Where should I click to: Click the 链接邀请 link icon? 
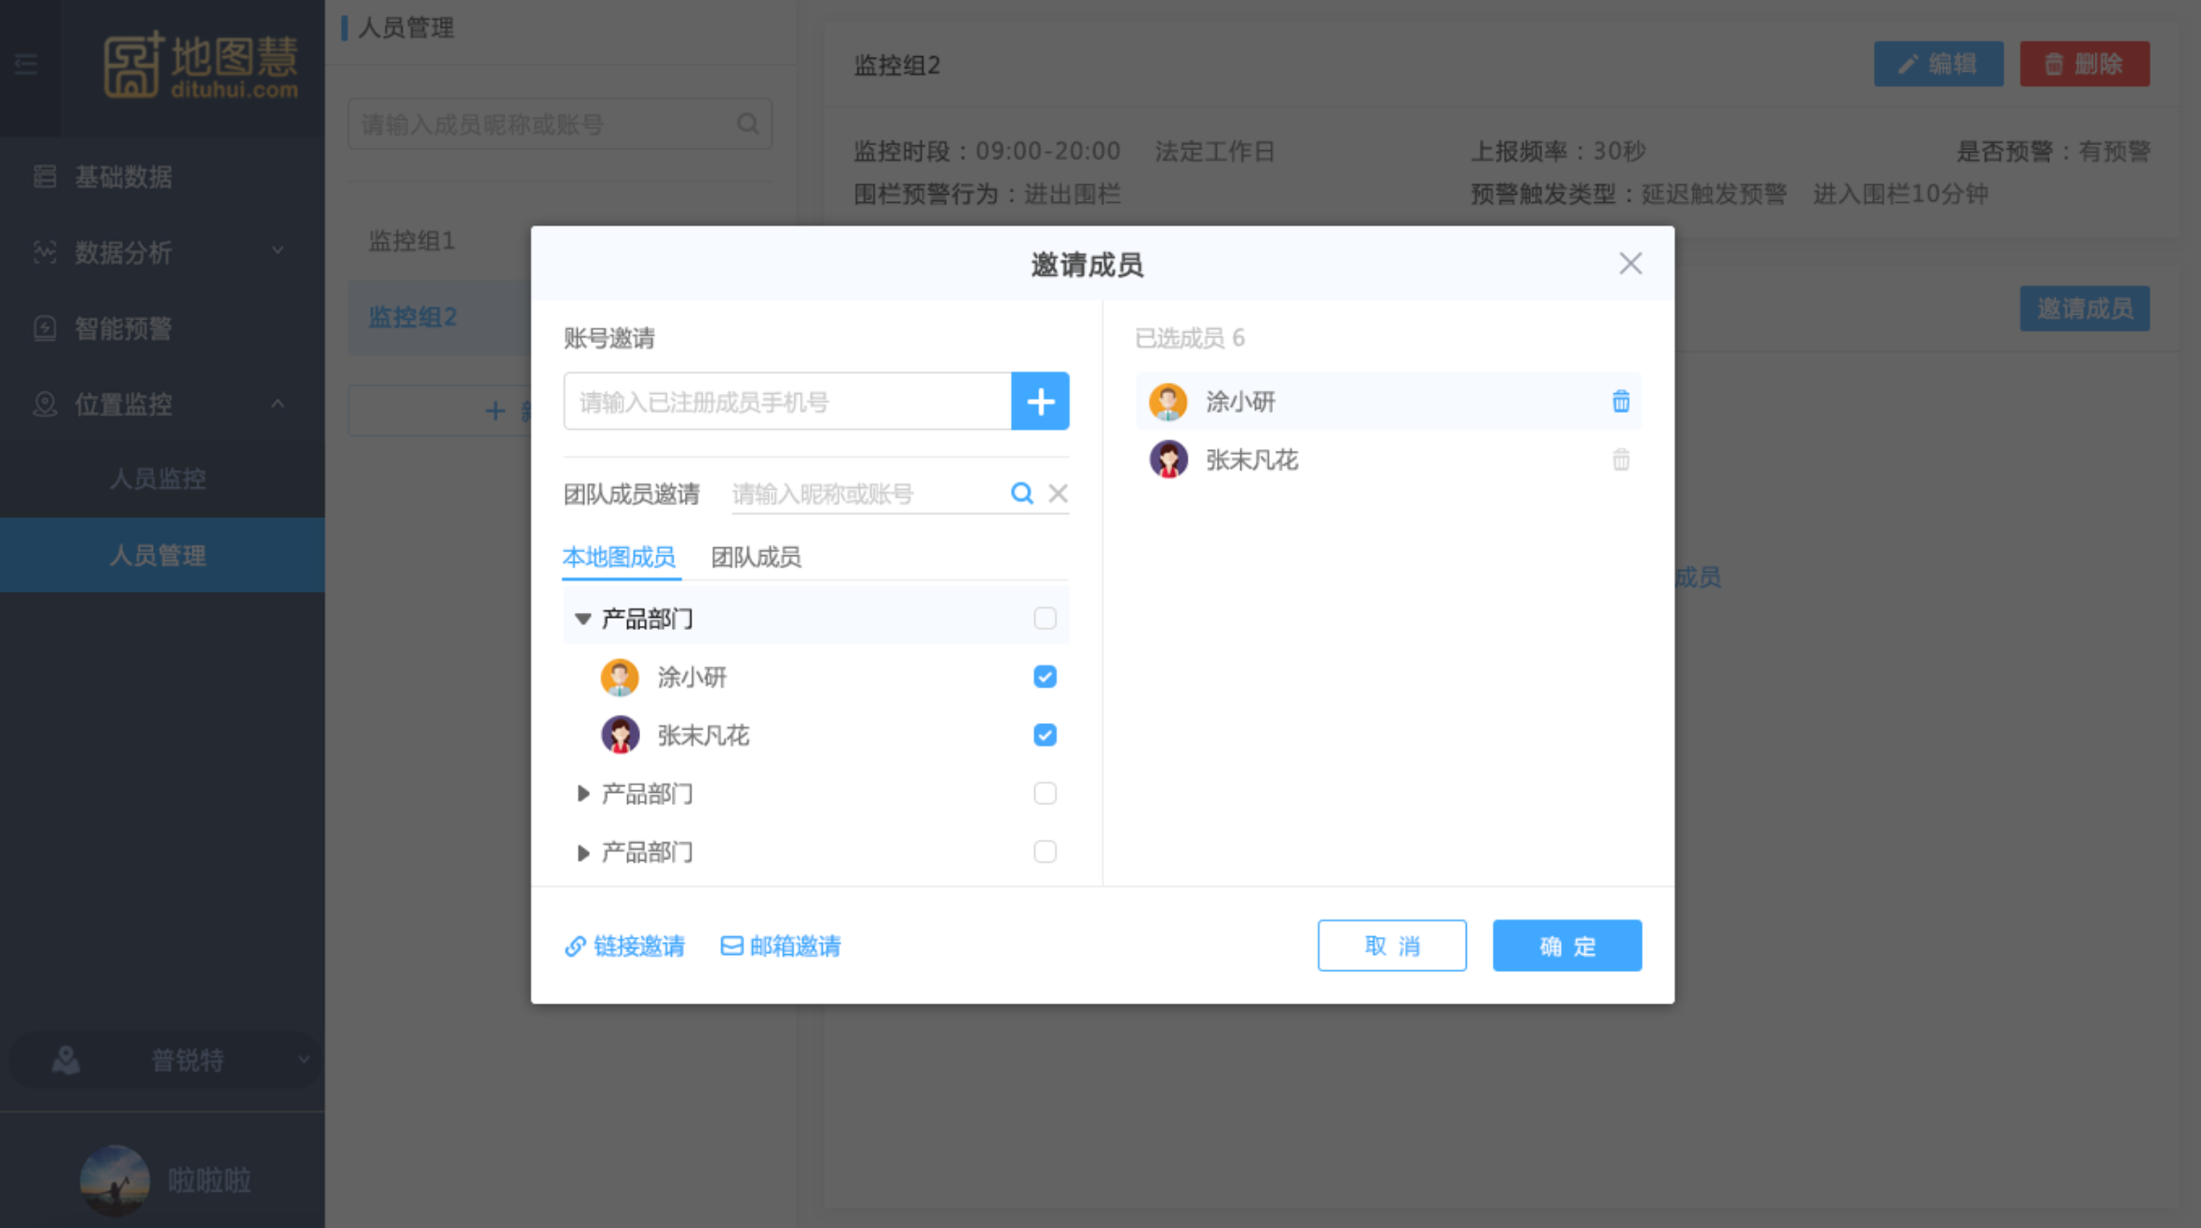point(575,947)
